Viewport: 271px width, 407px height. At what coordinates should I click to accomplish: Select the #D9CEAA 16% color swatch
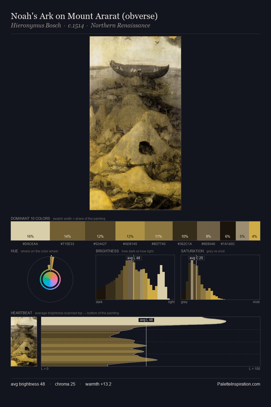point(30,231)
